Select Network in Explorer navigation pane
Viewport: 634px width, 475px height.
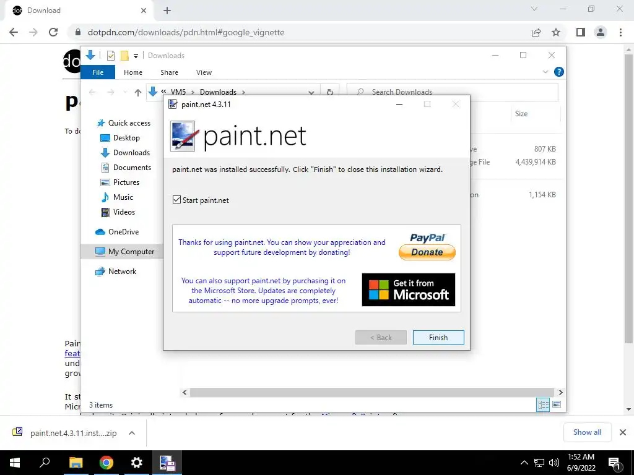[x=116, y=272]
